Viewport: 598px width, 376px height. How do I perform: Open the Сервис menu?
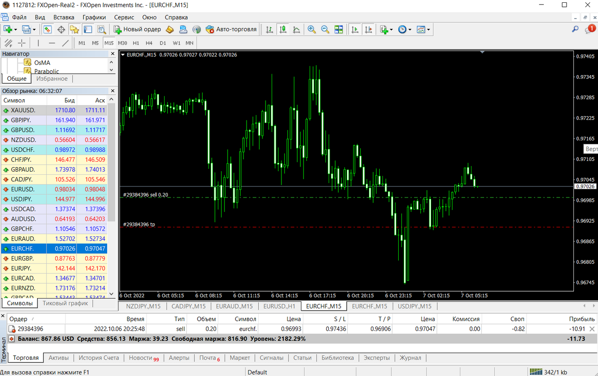coord(124,17)
